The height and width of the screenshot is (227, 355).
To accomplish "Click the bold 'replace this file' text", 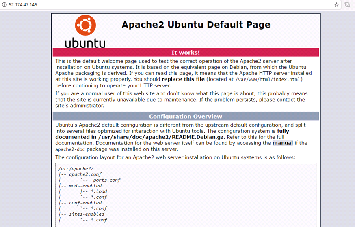I will (x=183, y=79).
